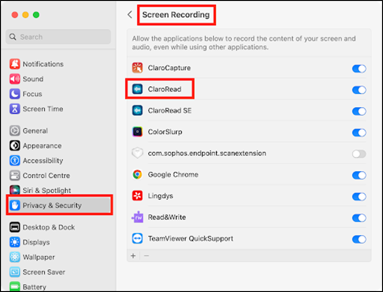Viewport: 383px width, 292px height.
Task: Click the ColorSlurp app icon
Action: (x=137, y=132)
